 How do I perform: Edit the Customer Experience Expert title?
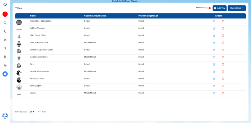coord(214,50)
